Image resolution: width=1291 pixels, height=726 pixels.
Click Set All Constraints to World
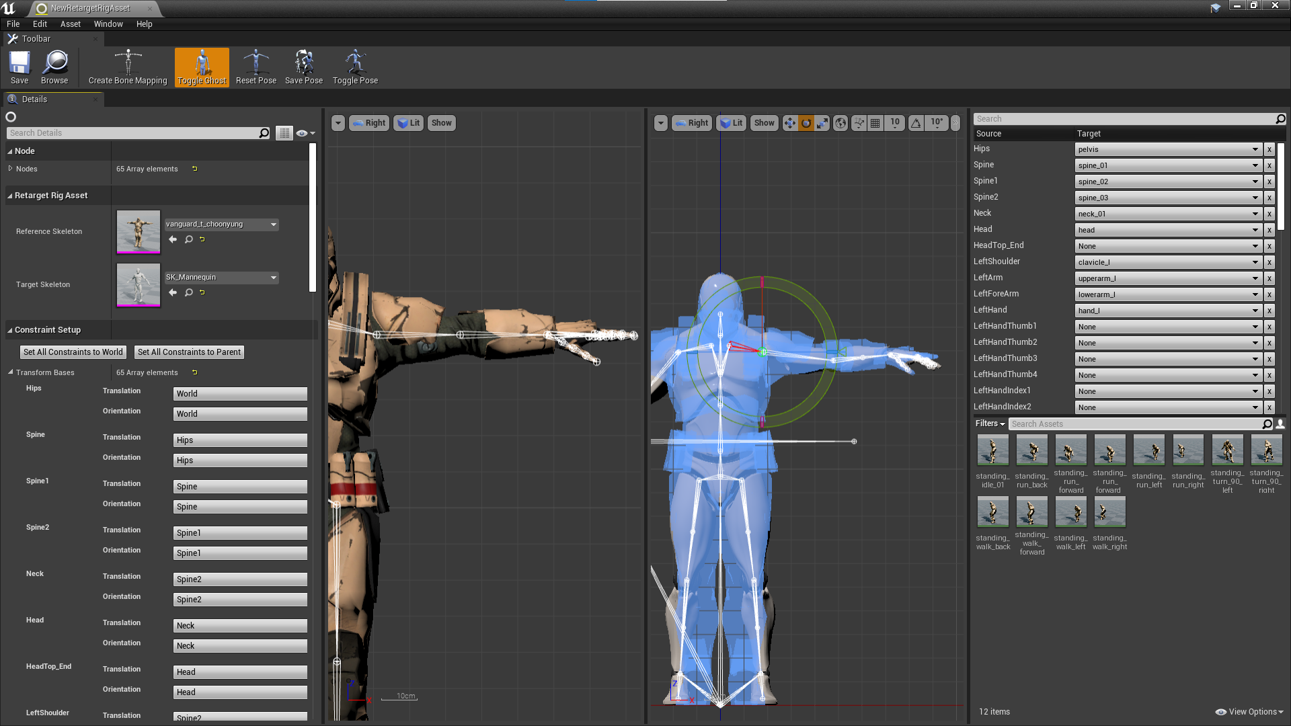[73, 352]
